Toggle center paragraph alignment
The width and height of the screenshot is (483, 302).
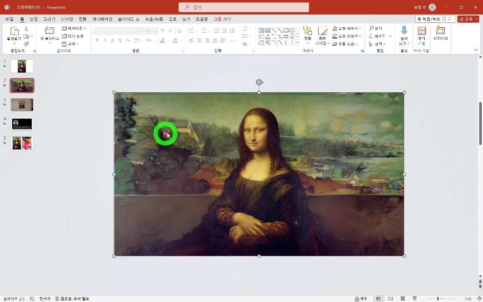pyautogui.click(x=199, y=40)
